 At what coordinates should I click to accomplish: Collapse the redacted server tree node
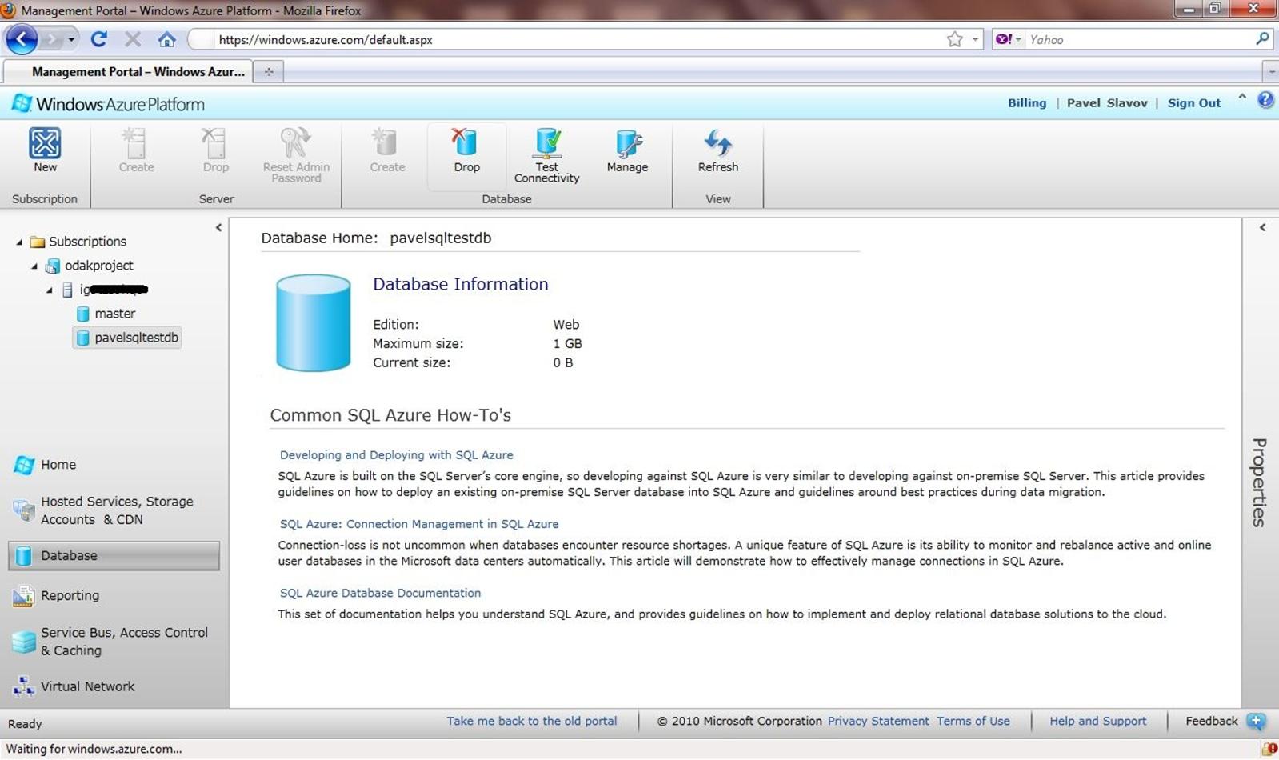click(50, 290)
